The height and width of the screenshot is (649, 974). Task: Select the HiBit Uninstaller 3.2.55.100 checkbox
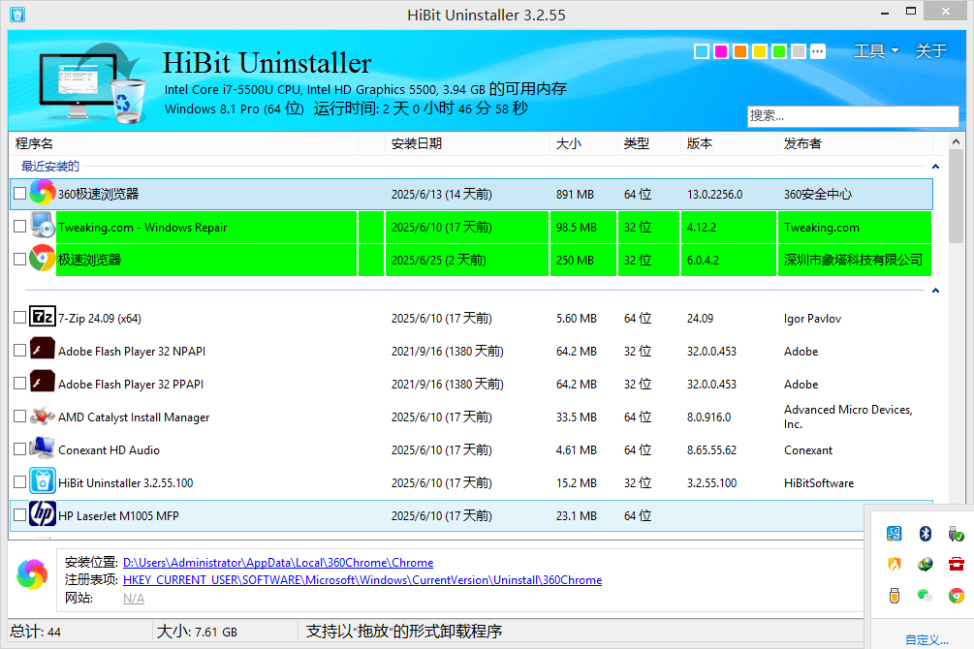(x=20, y=482)
